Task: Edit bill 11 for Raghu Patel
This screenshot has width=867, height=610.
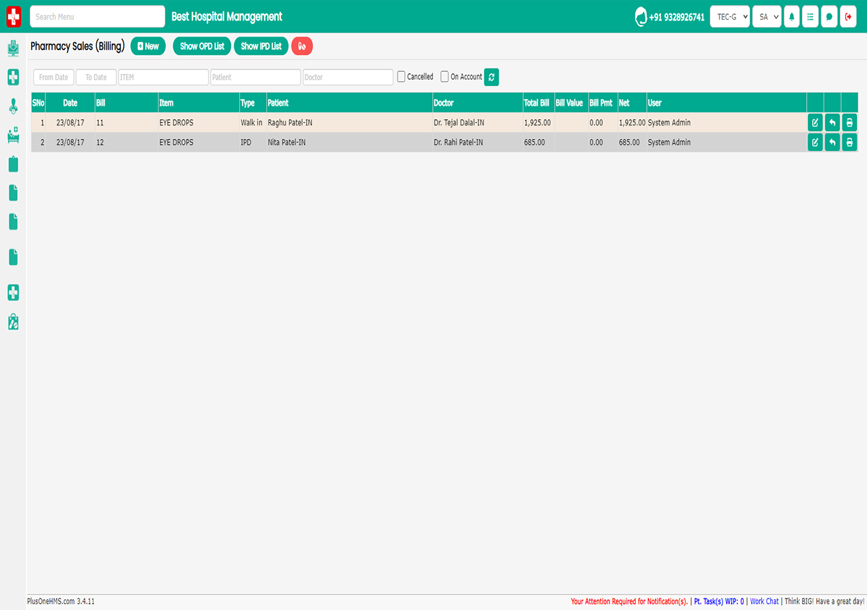Action: 815,123
